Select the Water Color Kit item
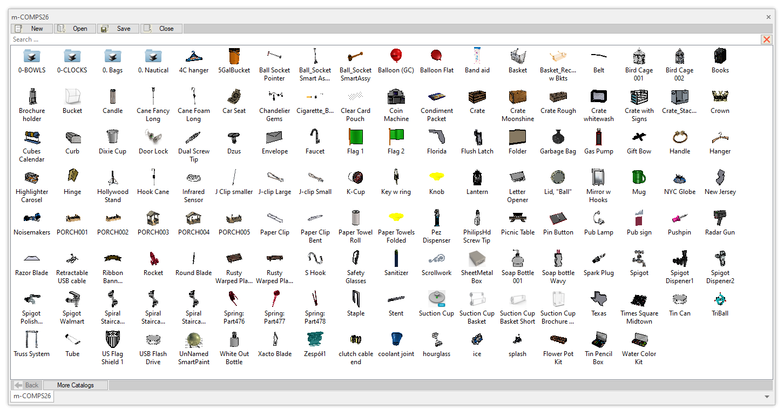 (639, 340)
